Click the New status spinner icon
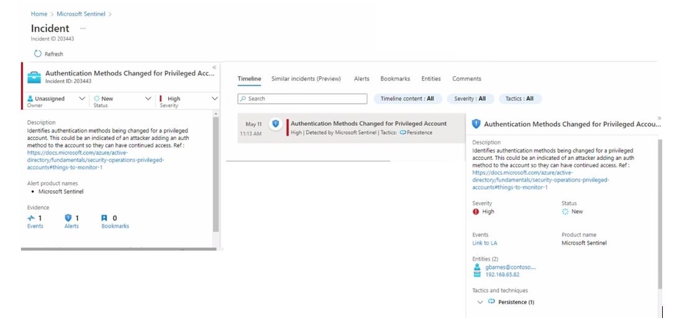The height and width of the screenshot is (318, 674). (565, 211)
